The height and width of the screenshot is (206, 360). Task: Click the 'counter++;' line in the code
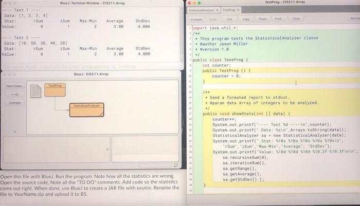click(x=224, y=119)
